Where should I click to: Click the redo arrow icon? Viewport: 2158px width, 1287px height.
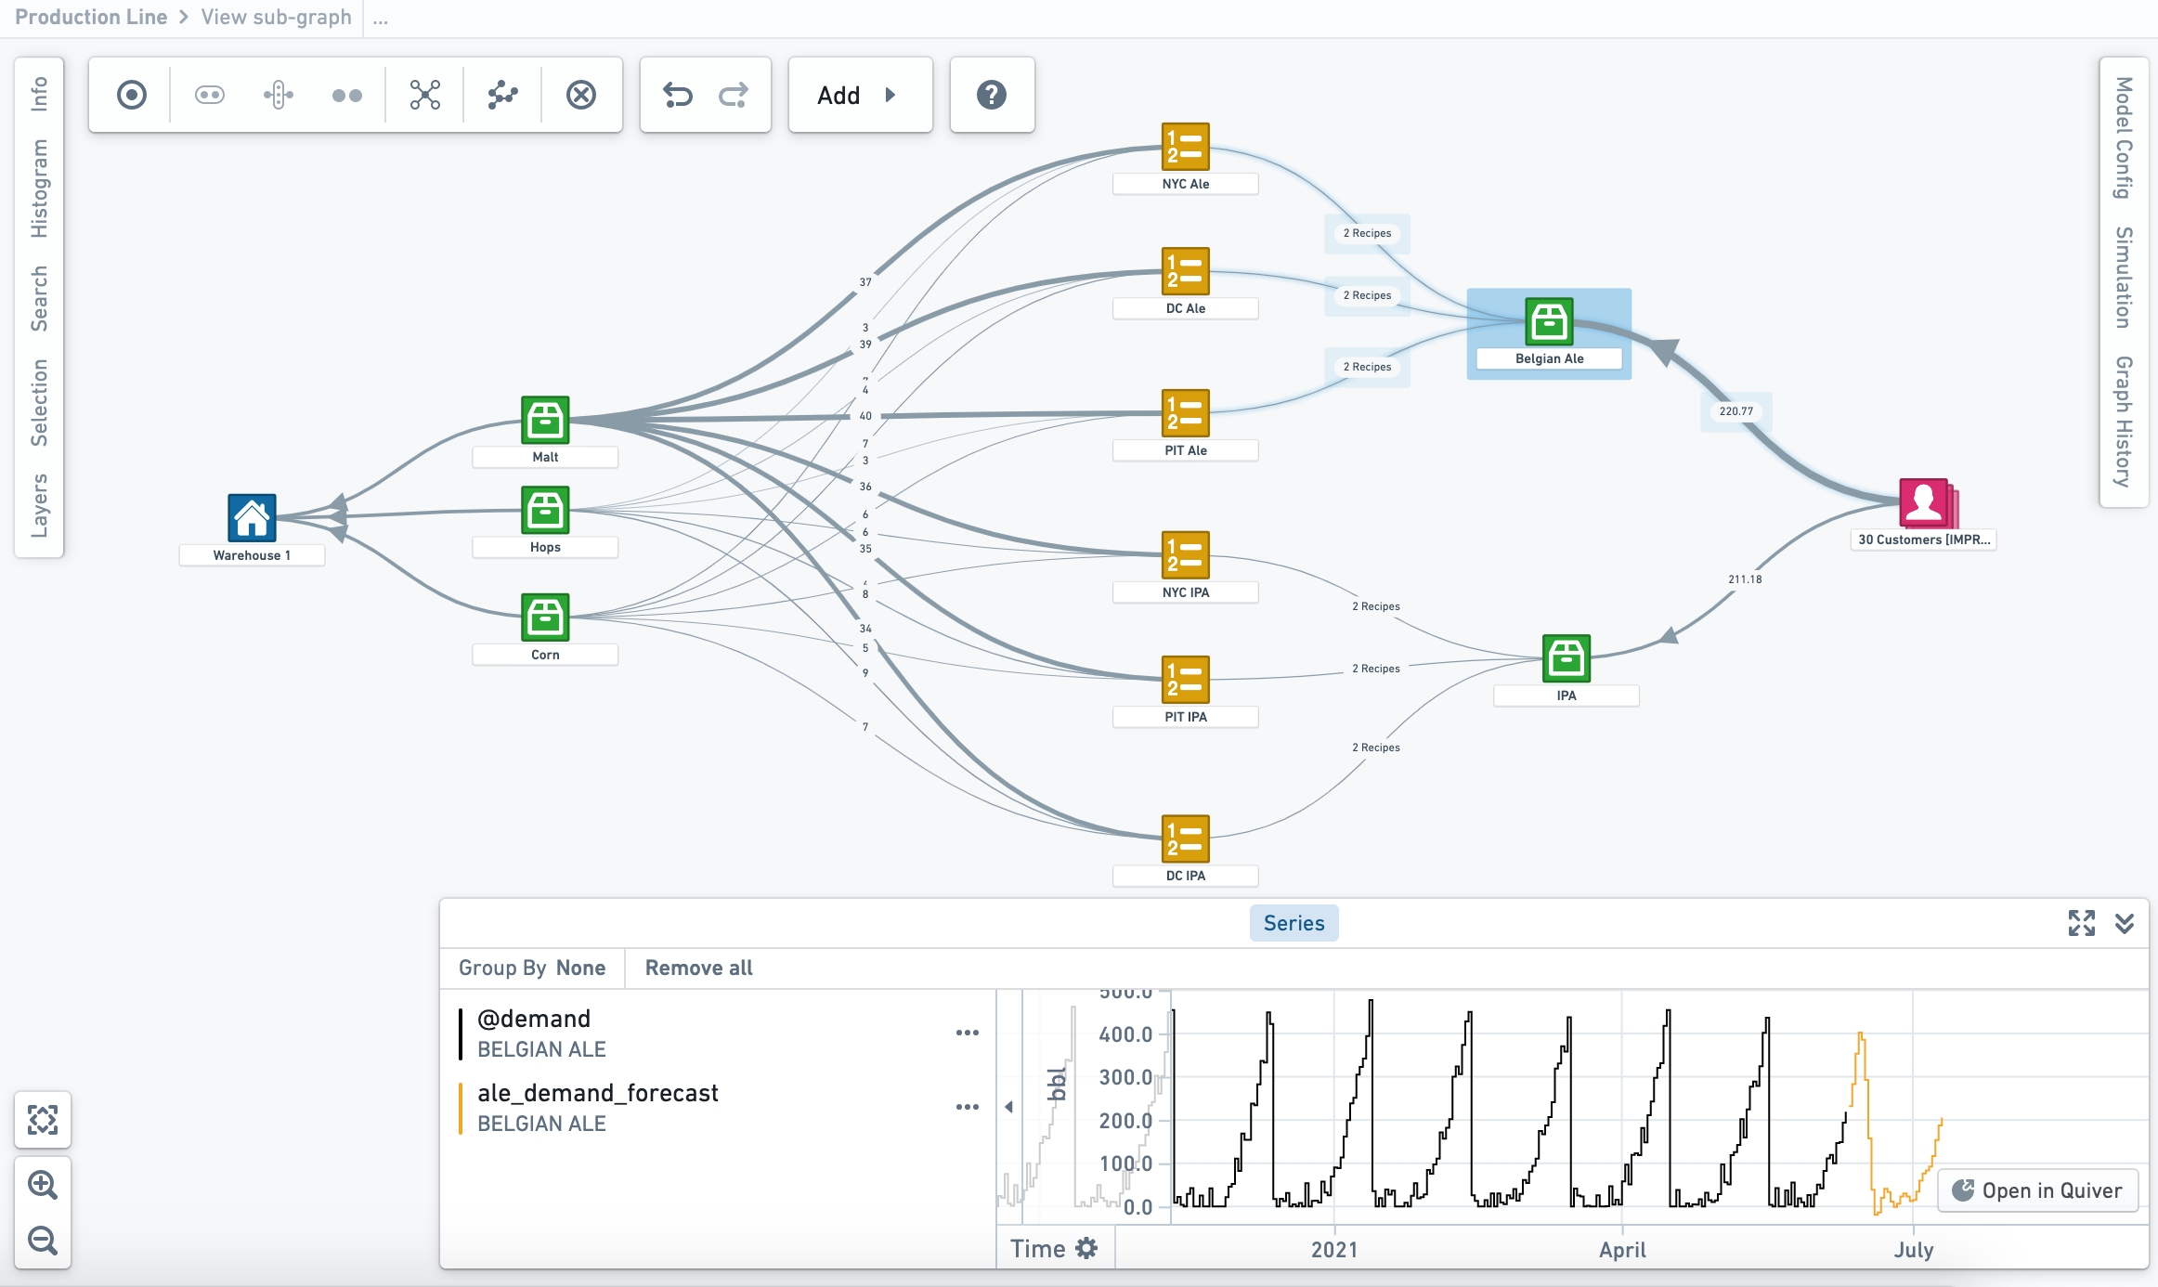tap(733, 94)
